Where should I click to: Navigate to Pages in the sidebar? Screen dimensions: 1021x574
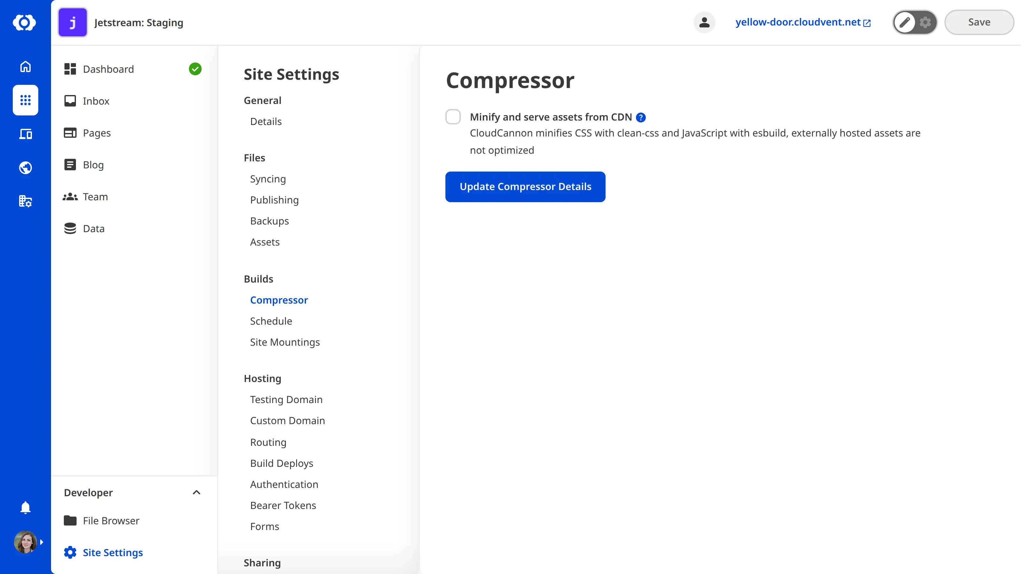[x=96, y=133]
